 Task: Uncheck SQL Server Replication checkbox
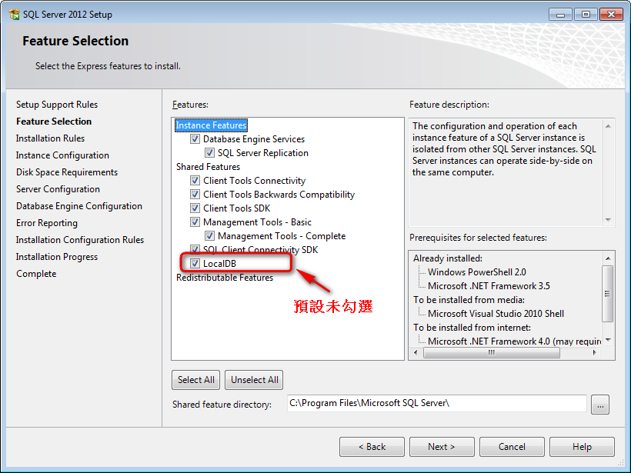[209, 153]
